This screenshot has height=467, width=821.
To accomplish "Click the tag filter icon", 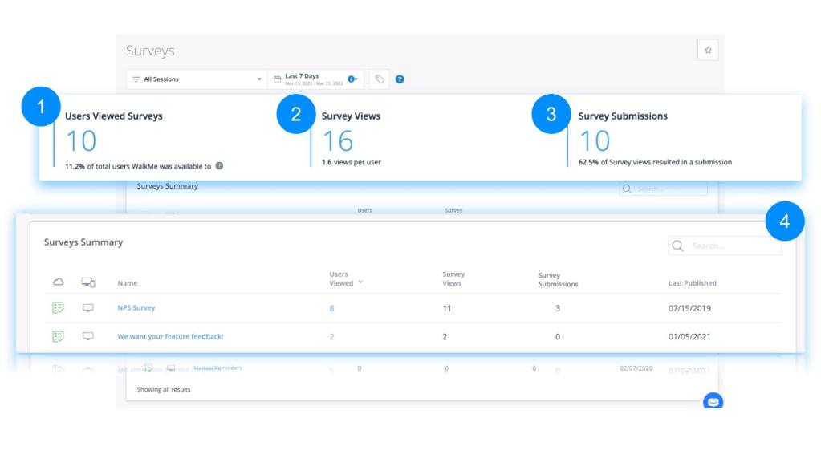I will pyautogui.click(x=380, y=79).
